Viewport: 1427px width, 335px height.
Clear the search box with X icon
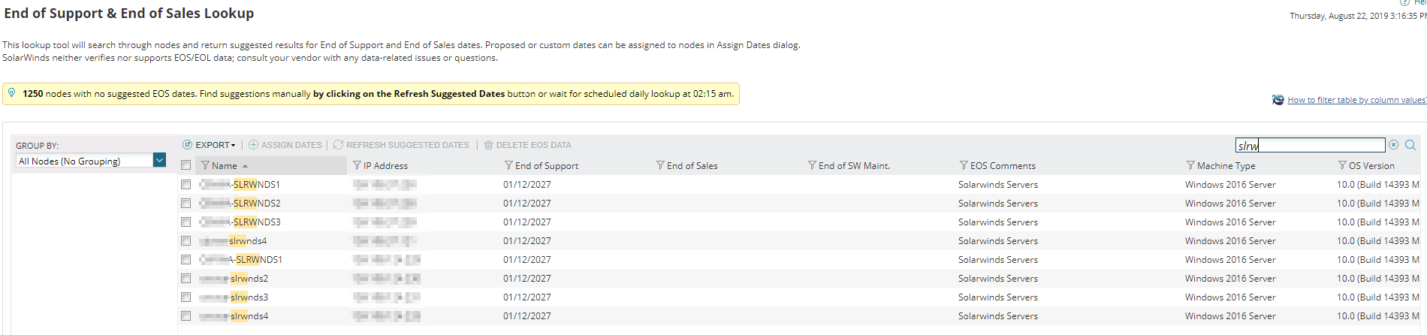pyautogui.click(x=1394, y=145)
